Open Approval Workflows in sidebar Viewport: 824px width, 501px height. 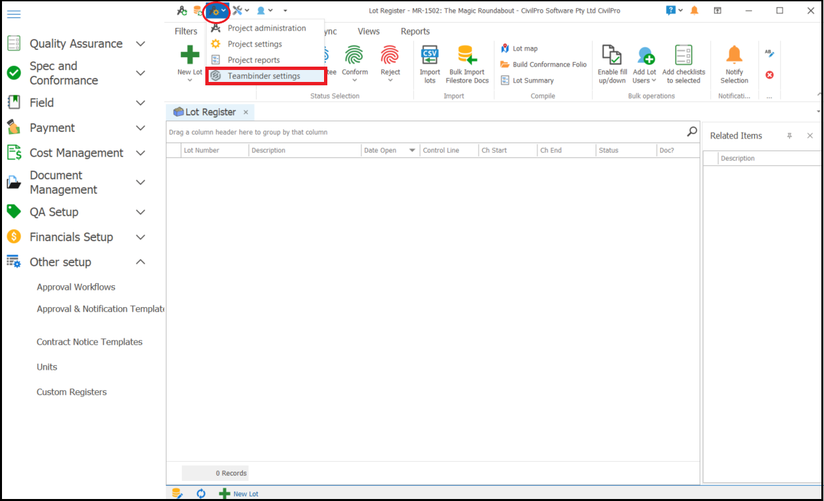[76, 287]
